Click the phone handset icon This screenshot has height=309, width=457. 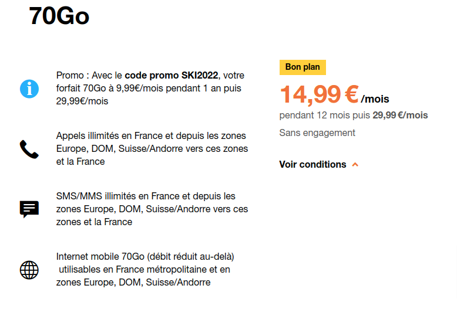(x=29, y=150)
